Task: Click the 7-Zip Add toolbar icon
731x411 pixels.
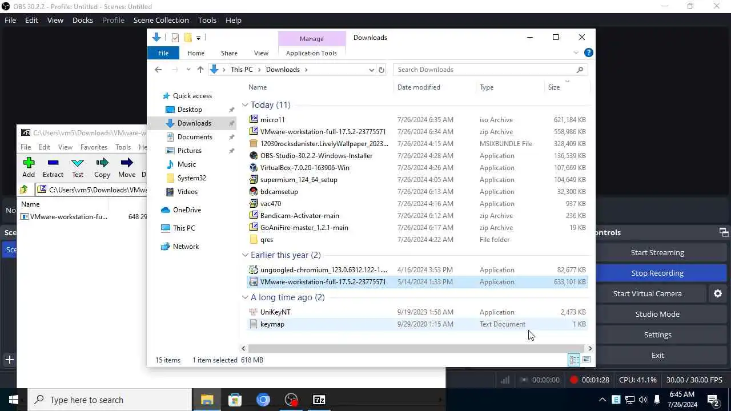Action: click(x=29, y=163)
